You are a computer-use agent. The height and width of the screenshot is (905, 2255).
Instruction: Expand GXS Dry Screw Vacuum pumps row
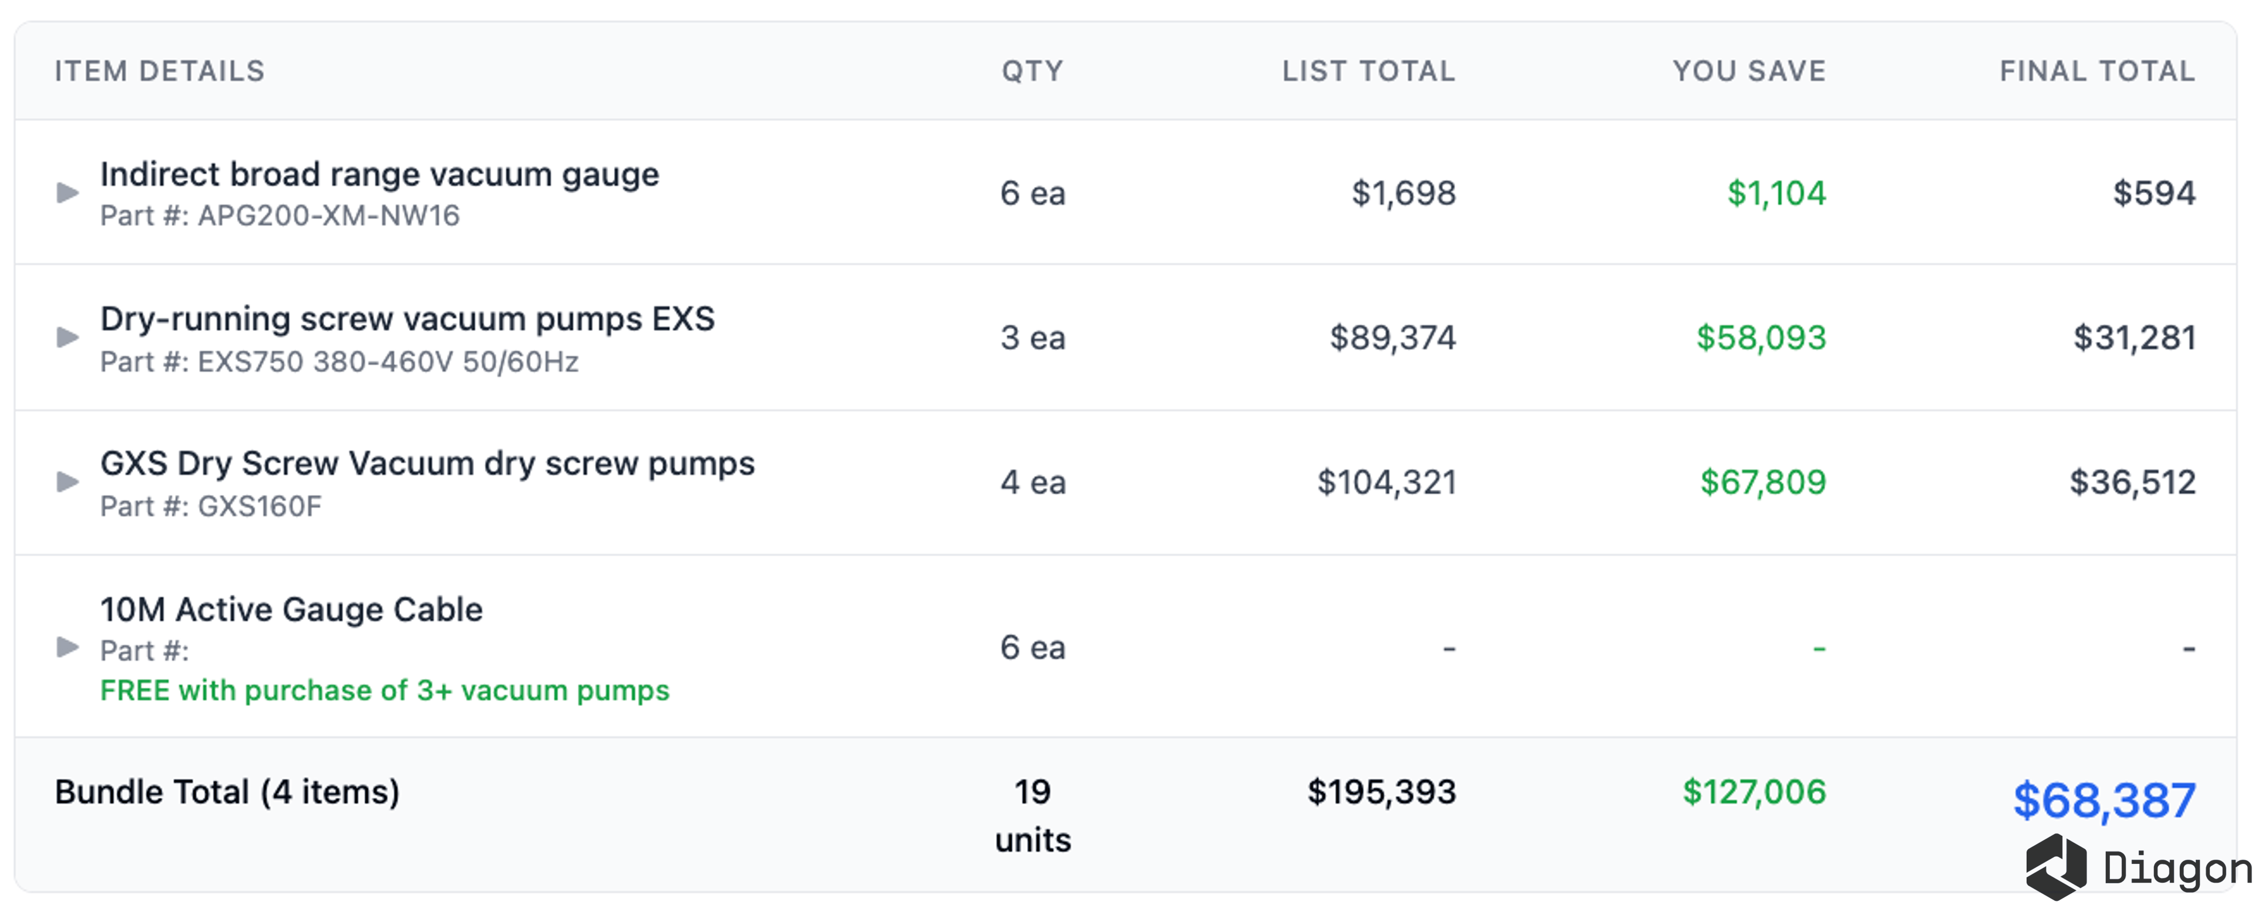[x=68, y=482]
